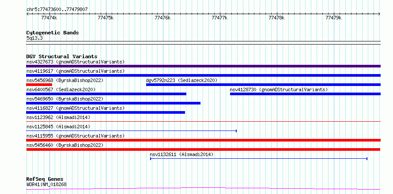Click the 5q13.3 band label
Viewport: 393px width, 194px height.
tap(34, 38)
